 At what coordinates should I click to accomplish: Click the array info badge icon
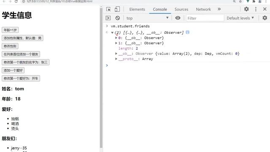187,33
